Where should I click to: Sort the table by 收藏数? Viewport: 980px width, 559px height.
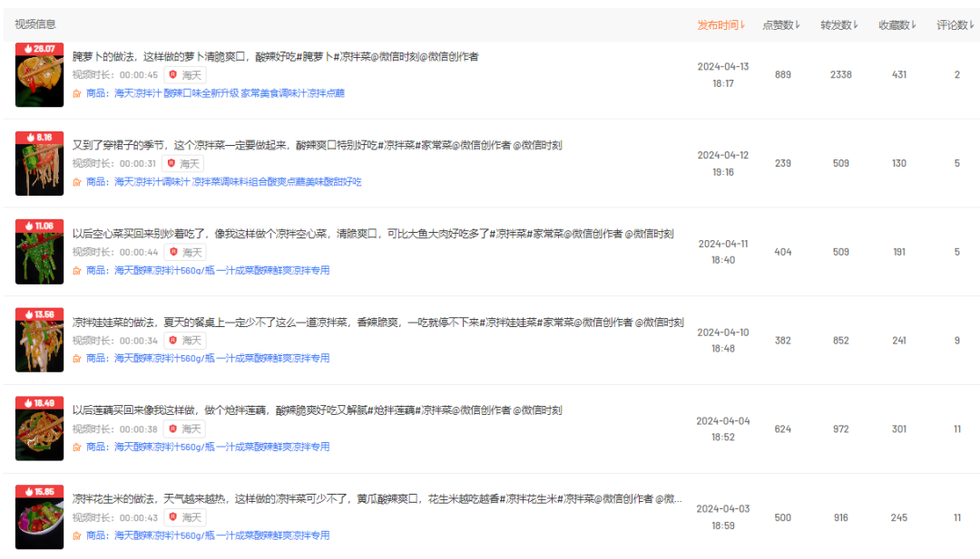tap(897, 24)
